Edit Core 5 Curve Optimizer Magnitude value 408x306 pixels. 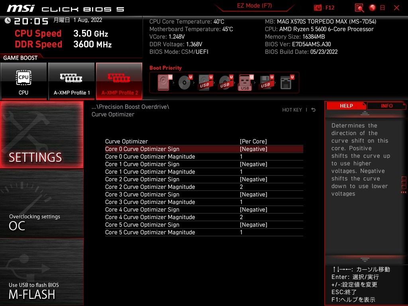[x=241, y=232]
